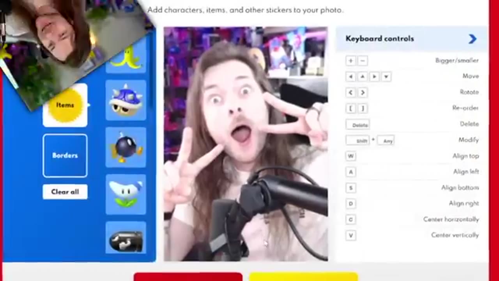Click the V key for Center vertically
Viewport: 499px width, 281px height.
coord(350,235)
